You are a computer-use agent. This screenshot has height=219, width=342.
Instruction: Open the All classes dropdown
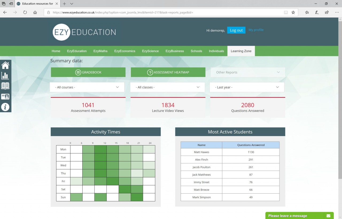coord(168,87)
